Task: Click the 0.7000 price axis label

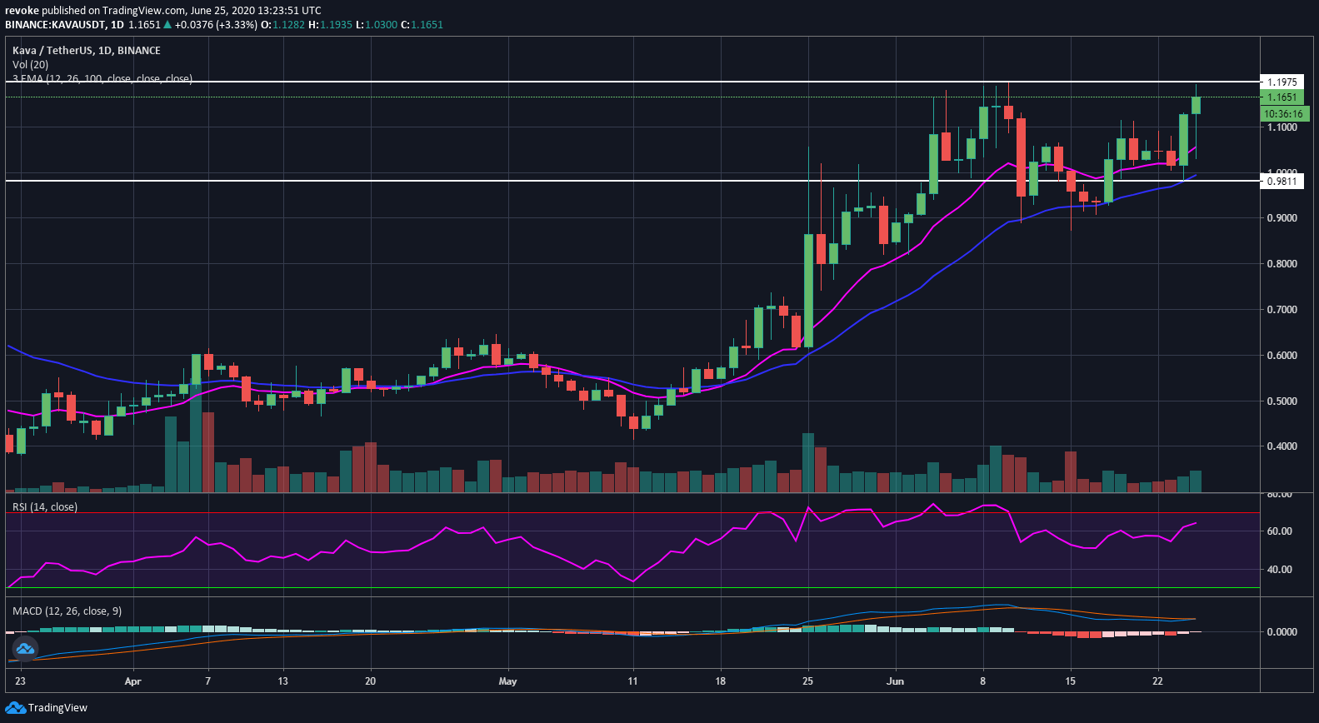Action: pos(1282,310)
